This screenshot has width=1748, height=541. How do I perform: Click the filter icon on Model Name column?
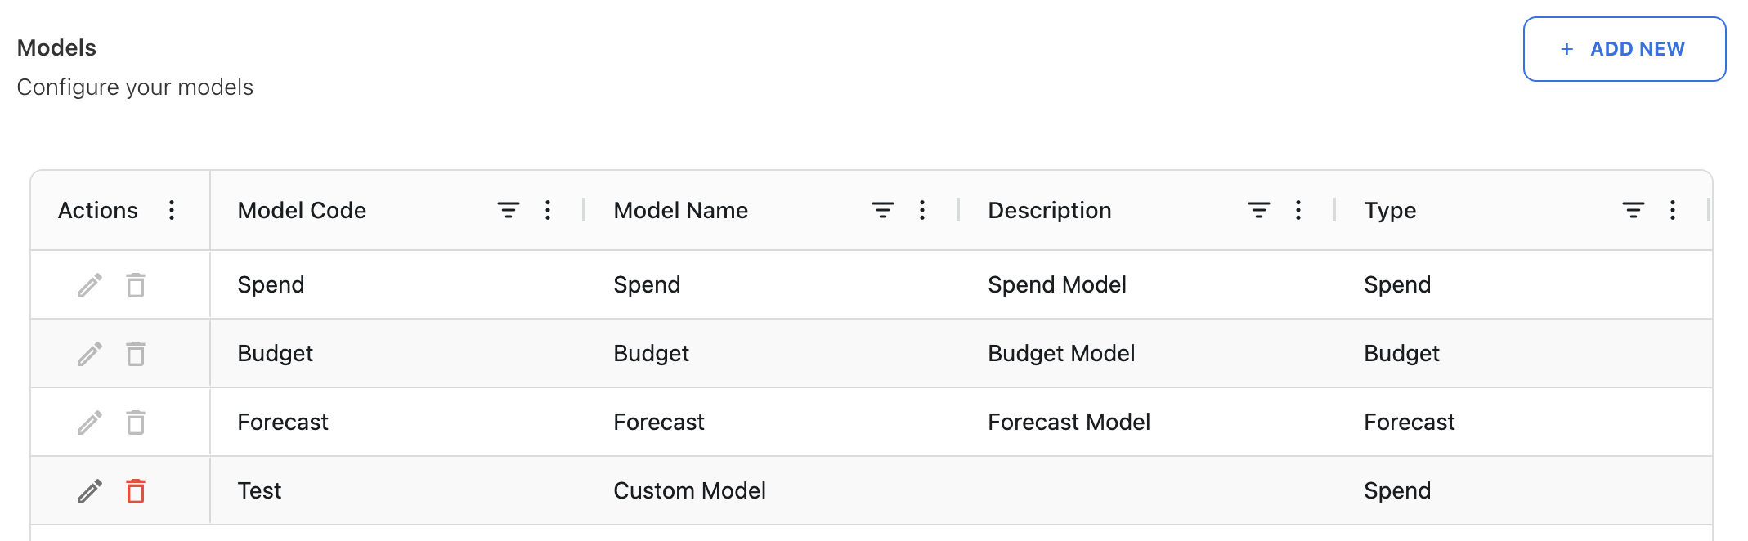881,210
